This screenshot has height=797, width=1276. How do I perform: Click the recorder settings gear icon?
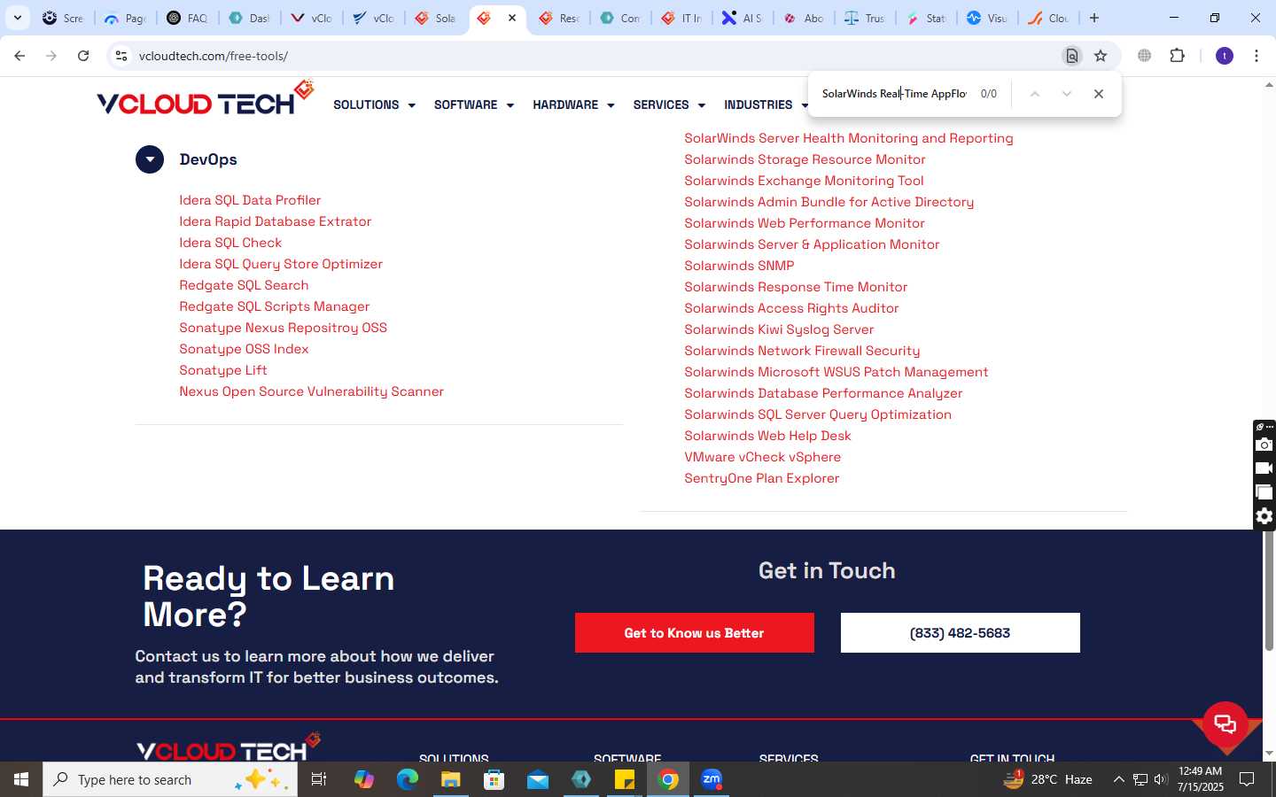click(x=1264, y=516)
